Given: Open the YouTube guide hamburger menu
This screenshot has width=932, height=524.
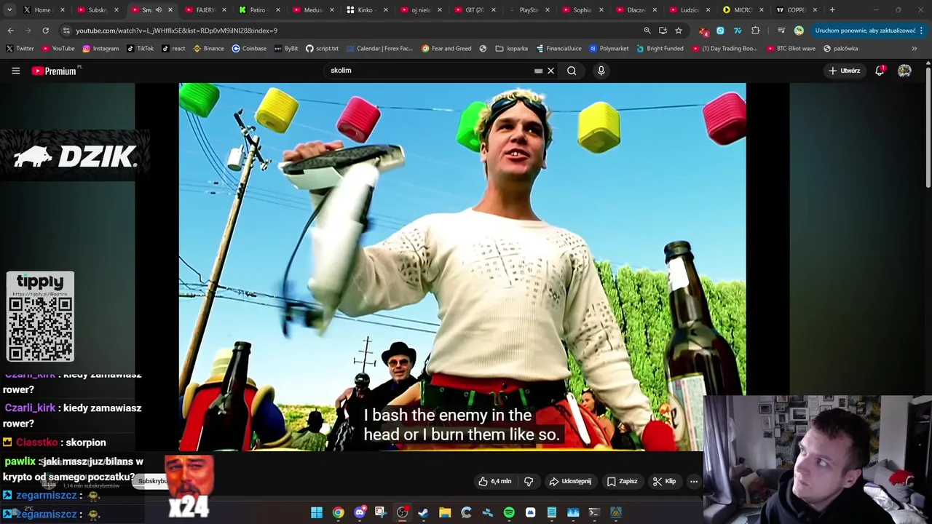Looking at the screenshot, I should click(x=15, y=71).
